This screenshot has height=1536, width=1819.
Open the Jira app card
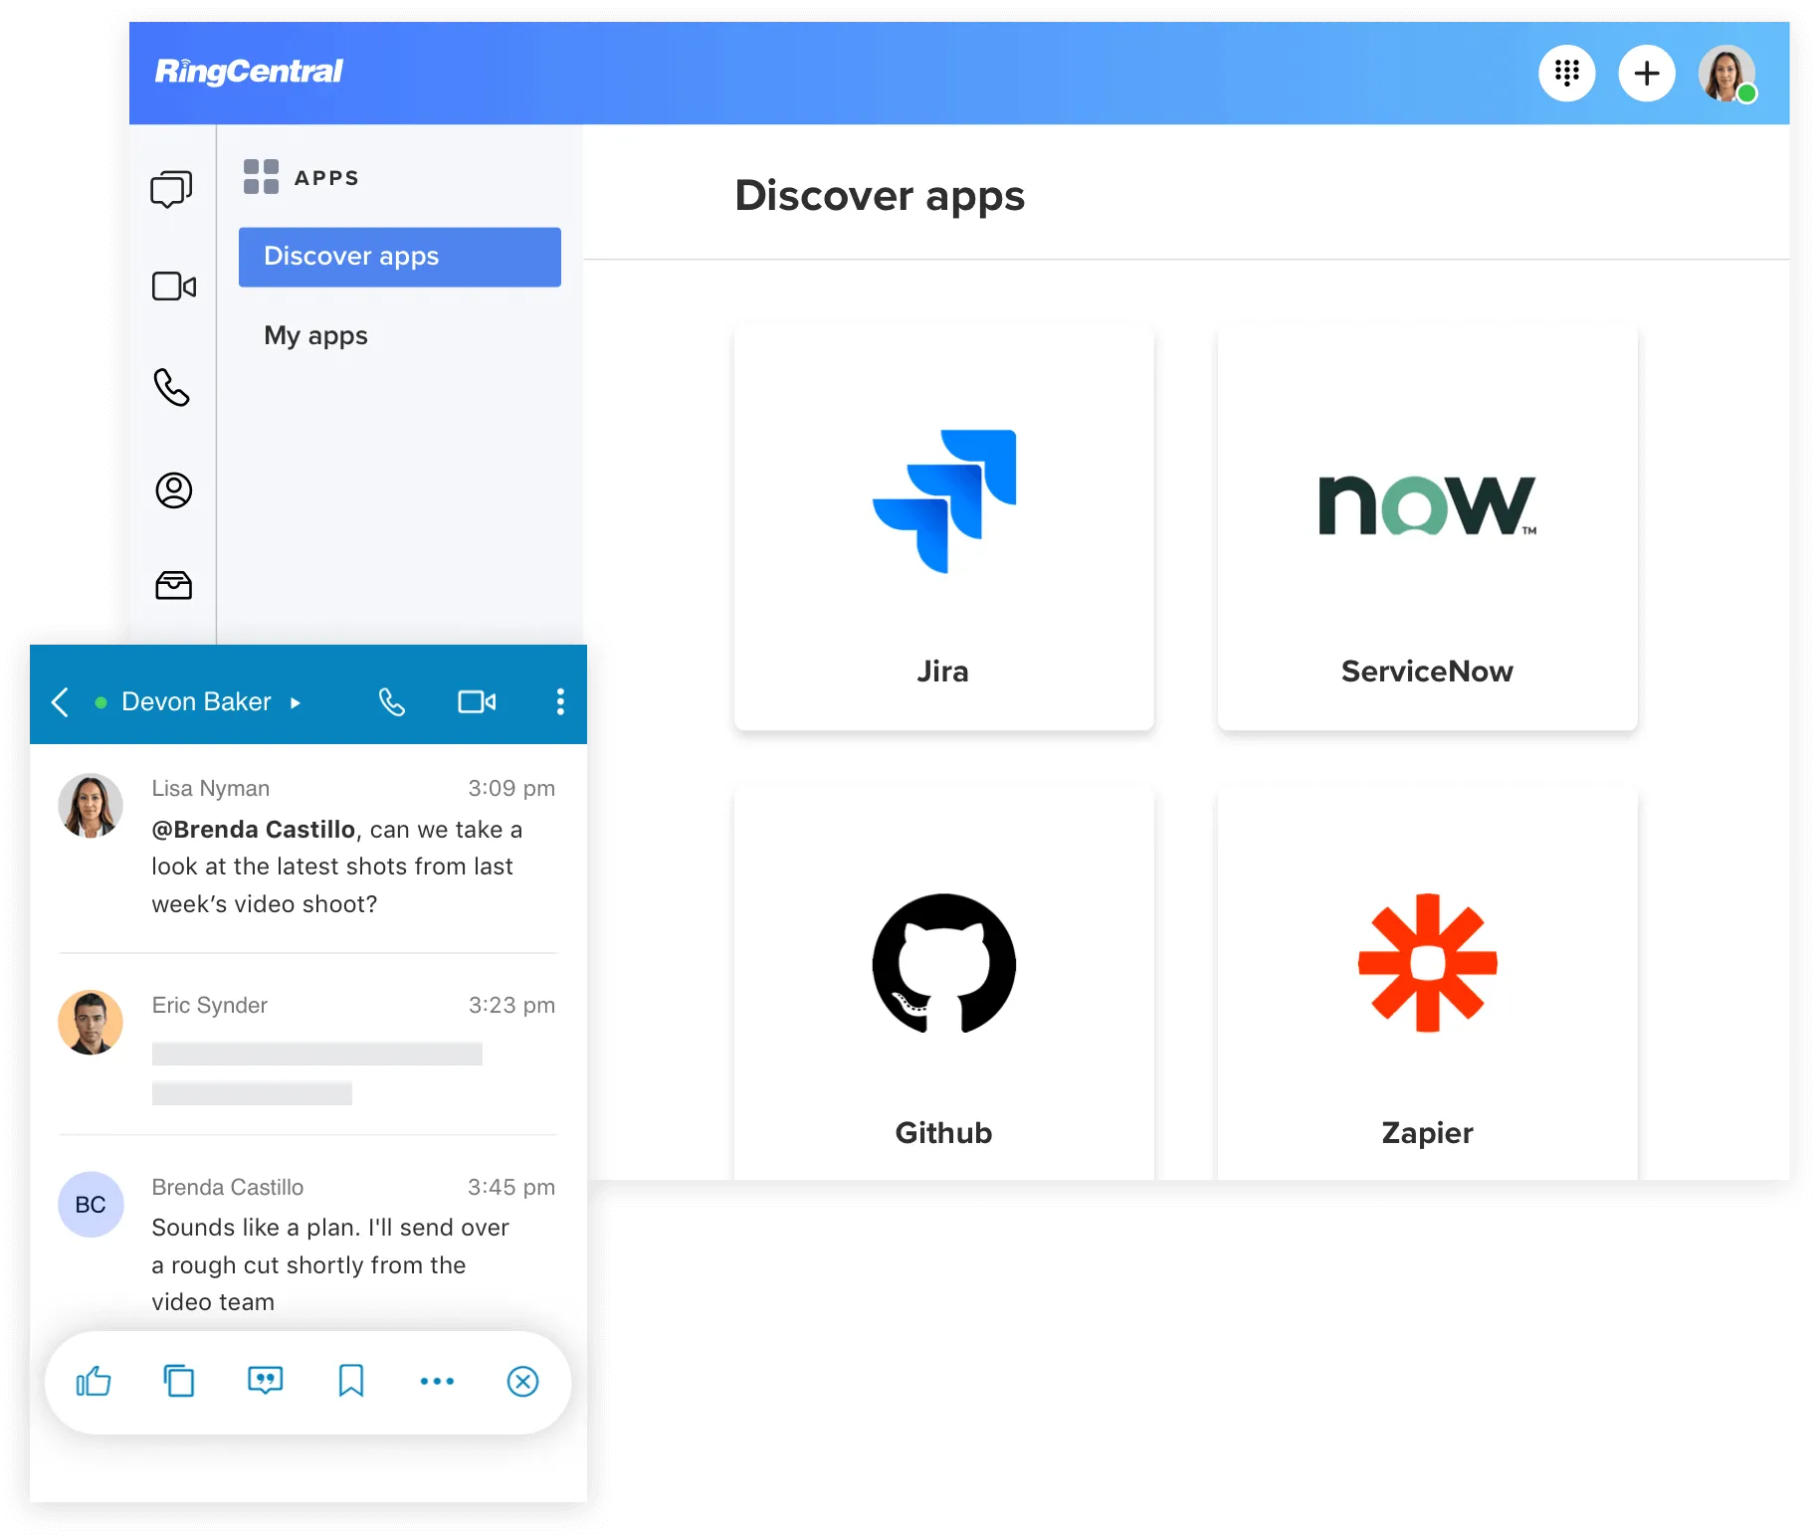tap(943, 527)
